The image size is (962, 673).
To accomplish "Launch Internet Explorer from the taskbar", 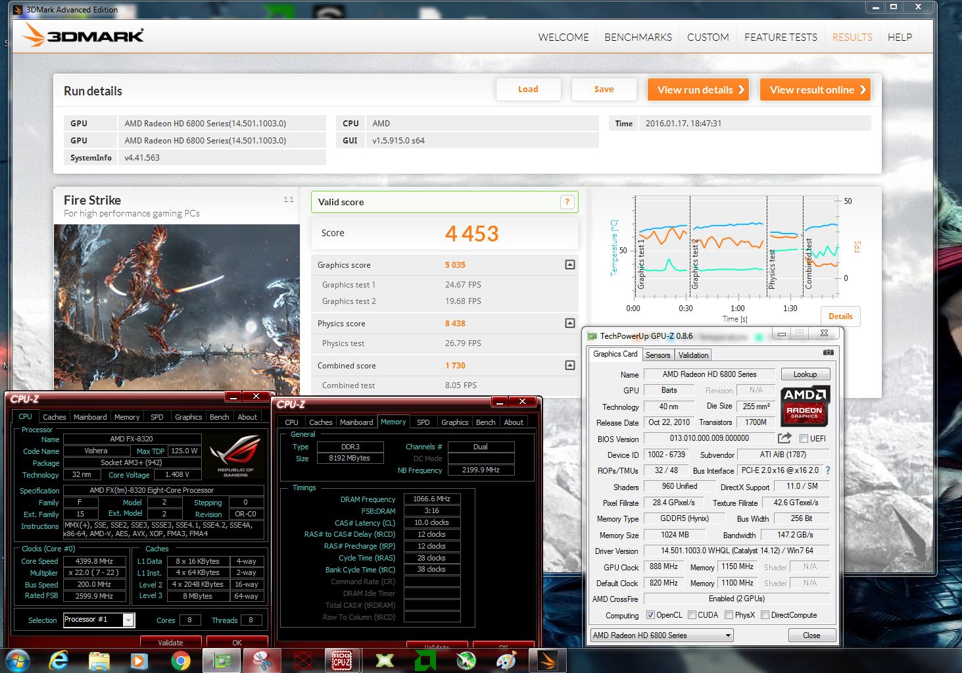I will [x=59, y=661].
